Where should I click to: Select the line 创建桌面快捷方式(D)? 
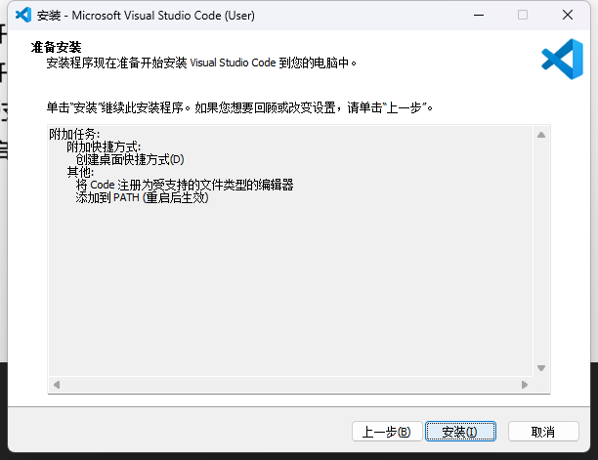pyautogui.click(x=130, y=159)
